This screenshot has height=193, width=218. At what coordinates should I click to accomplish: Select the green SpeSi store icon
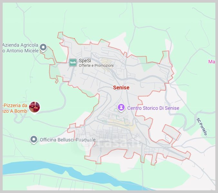[x=73, y=62]
